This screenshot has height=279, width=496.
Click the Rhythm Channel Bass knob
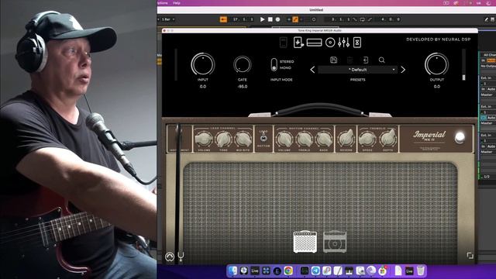click(x=324, y=139)
